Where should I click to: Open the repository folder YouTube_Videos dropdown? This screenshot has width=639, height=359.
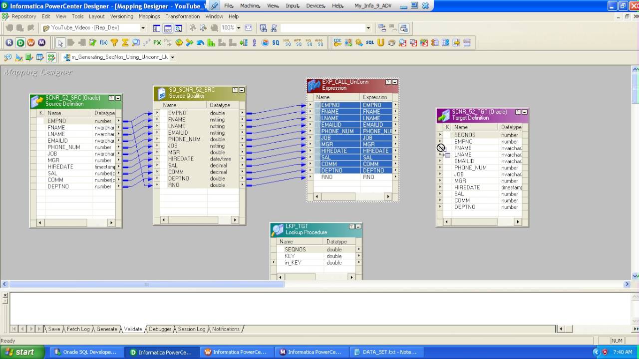(143, 28)
